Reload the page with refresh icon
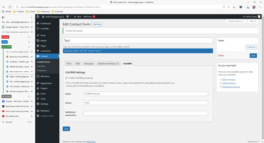 click(x=10, y=7)
